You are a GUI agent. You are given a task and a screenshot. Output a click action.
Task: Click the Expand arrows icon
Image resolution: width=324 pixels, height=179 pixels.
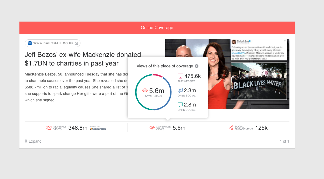[x=26, y=141]
